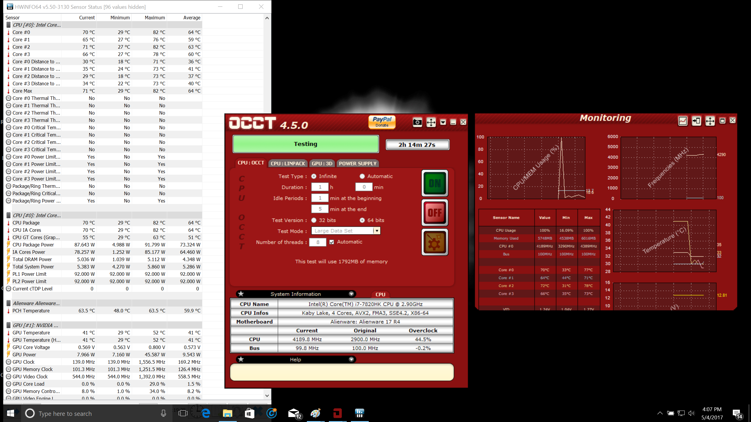Switch to the CPU:LINPACK tab
This screenshot has width=751, height=422.
(288, 164)
